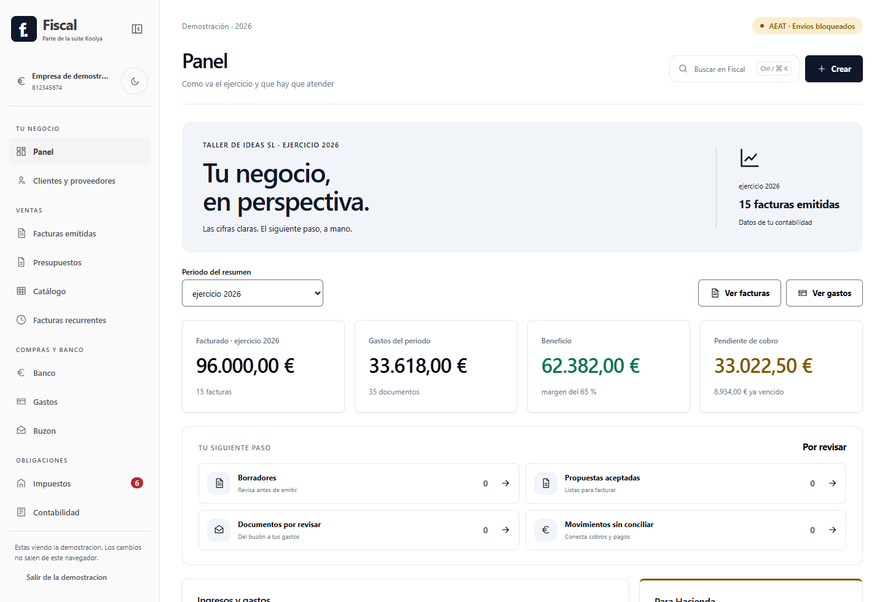This screenshot has height=602, width=885.
Task: Go to Facturas emitidas
Action: 80,233
